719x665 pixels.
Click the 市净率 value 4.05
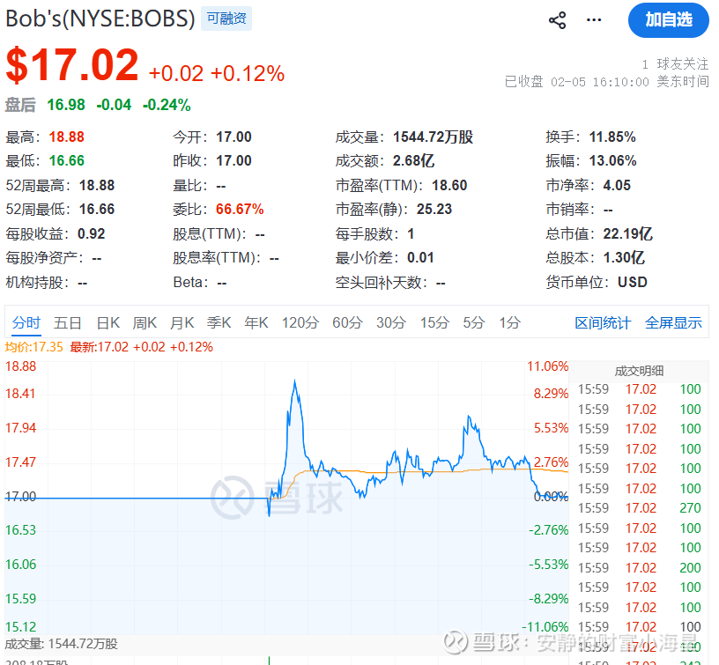pyautogui.click(x=617, y=185)
